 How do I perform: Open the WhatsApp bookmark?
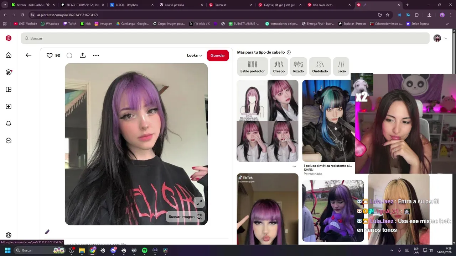(50, 23)
